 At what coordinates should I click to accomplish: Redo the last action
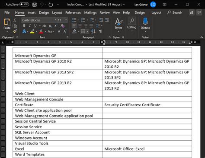(x=51, y=5)
